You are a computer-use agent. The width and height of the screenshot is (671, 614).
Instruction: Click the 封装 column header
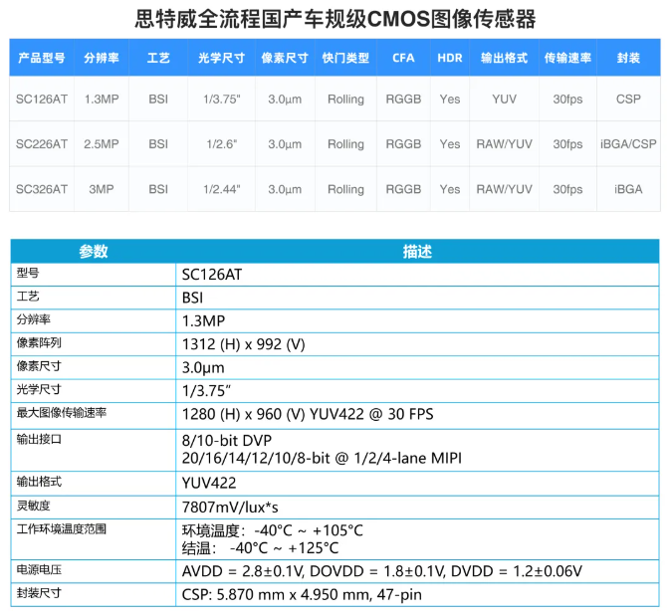point(628,59)
